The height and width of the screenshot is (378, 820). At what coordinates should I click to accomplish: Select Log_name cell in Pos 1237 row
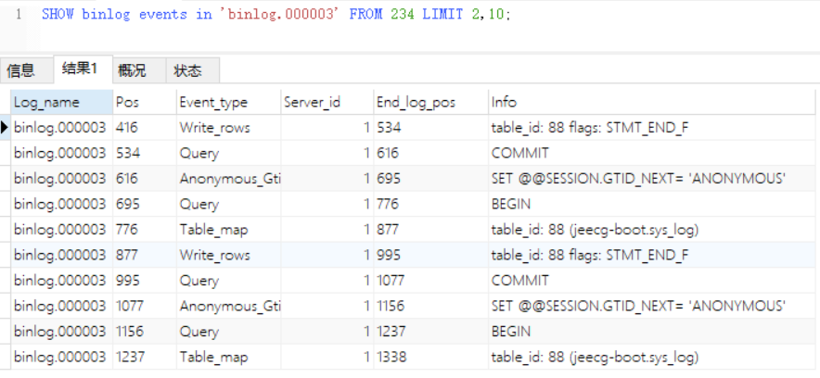[62, 357]
